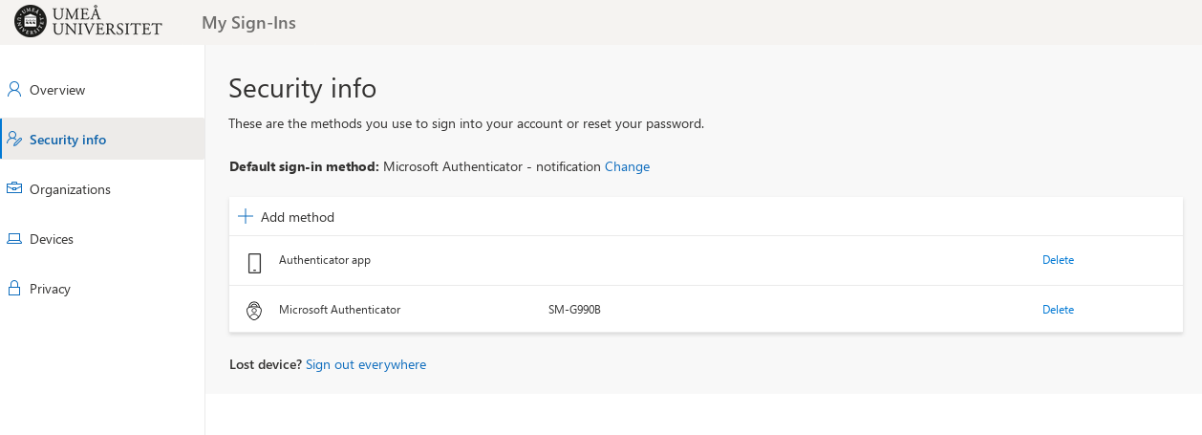Change the default sign-in method

(x=627, y=166)
